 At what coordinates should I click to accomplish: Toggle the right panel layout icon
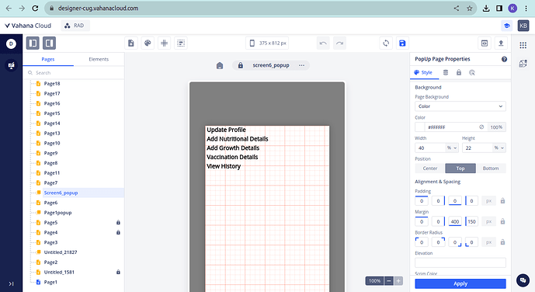click(x=49, y=43)
